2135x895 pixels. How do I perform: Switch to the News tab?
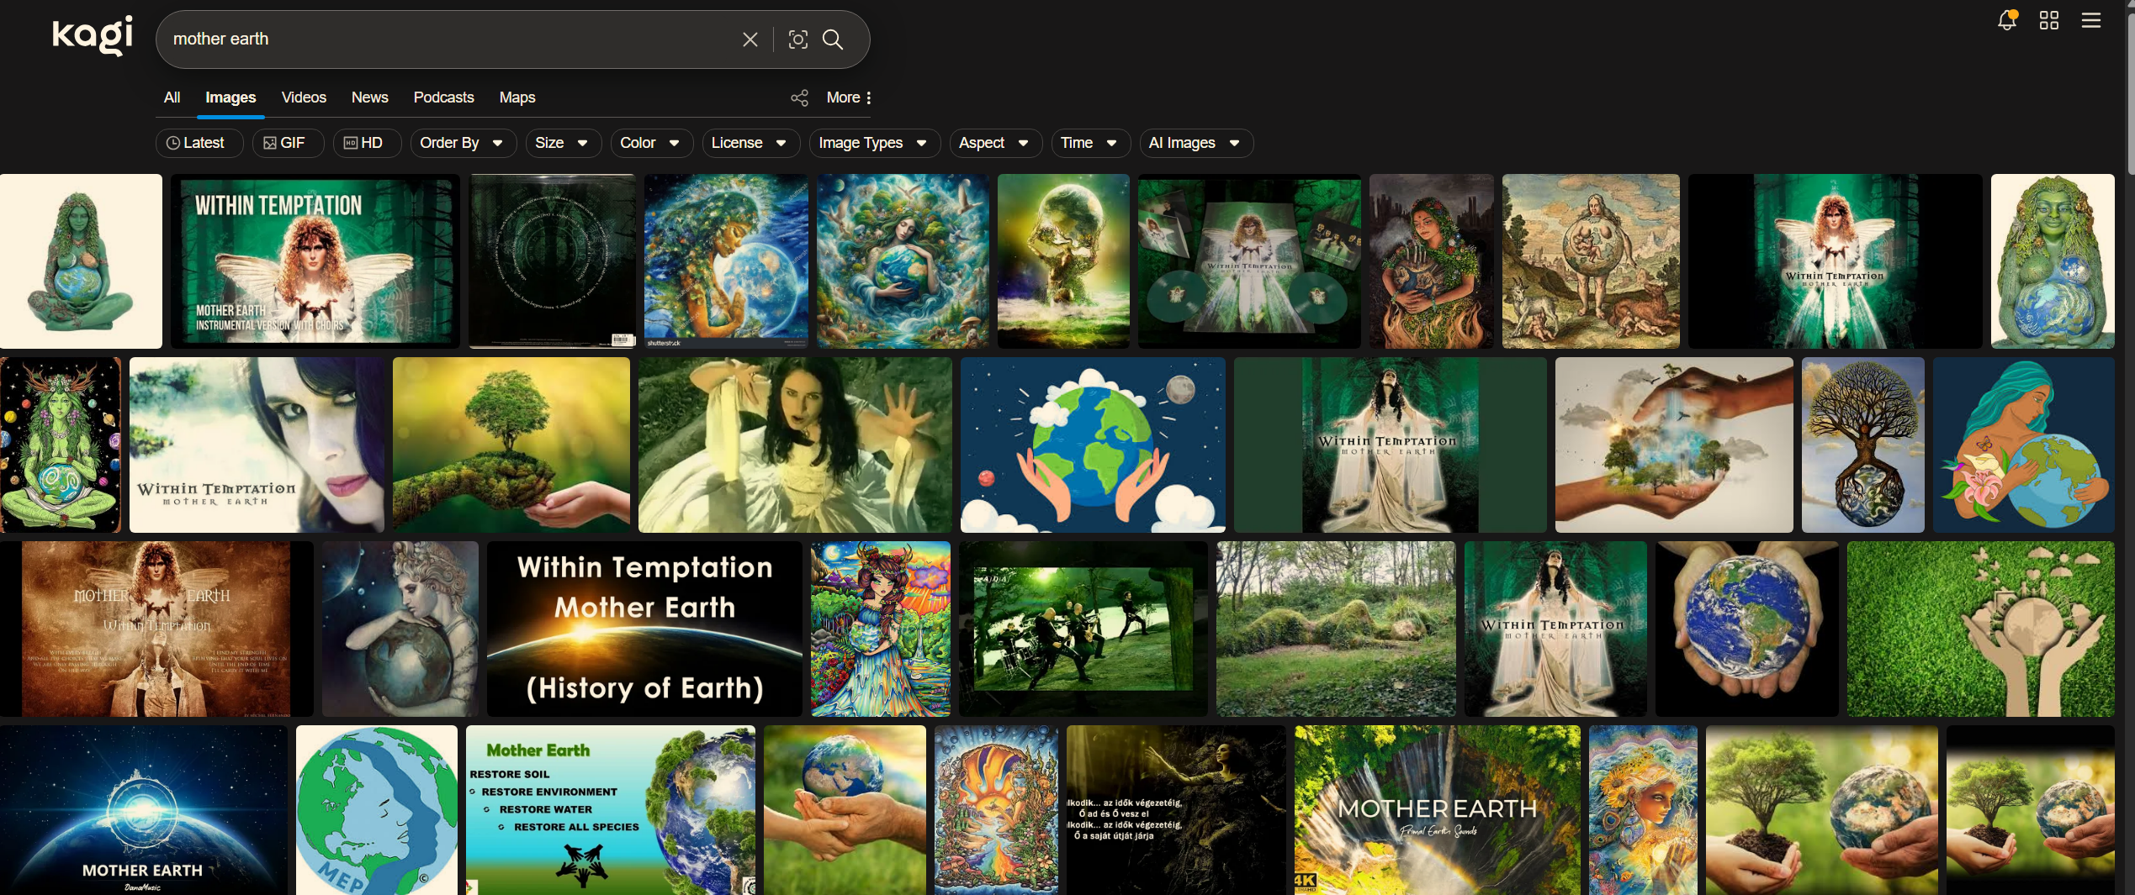click(369, 97)
